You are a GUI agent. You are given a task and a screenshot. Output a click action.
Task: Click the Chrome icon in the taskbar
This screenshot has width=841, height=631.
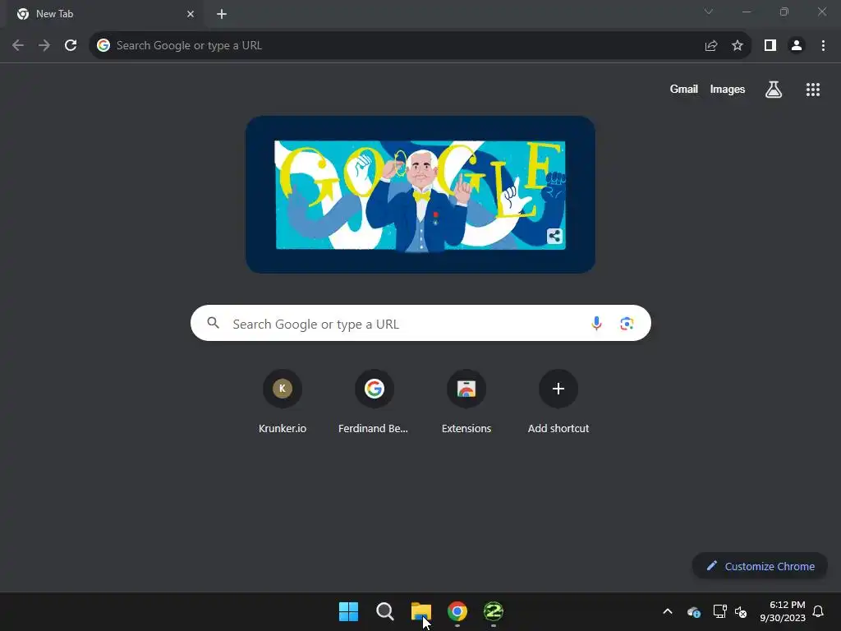[457, 611]
